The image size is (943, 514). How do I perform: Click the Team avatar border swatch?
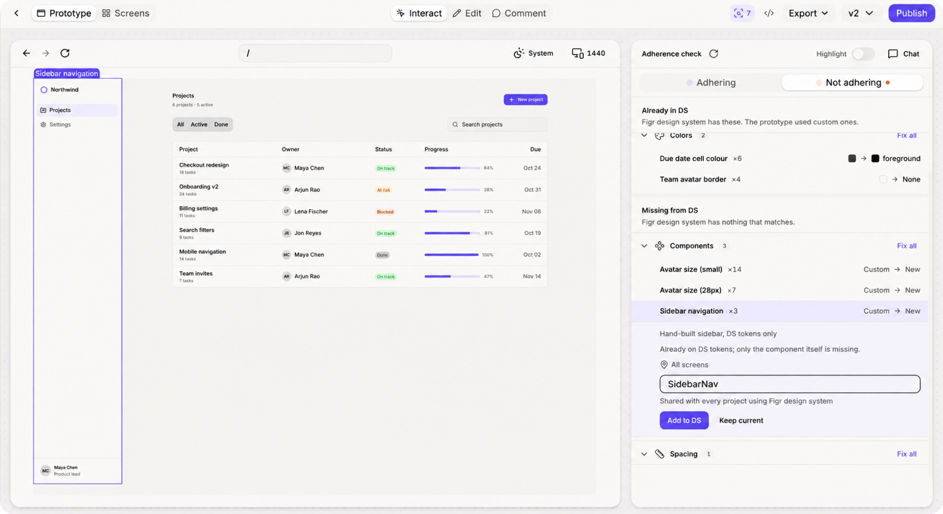tap(883, 179)
